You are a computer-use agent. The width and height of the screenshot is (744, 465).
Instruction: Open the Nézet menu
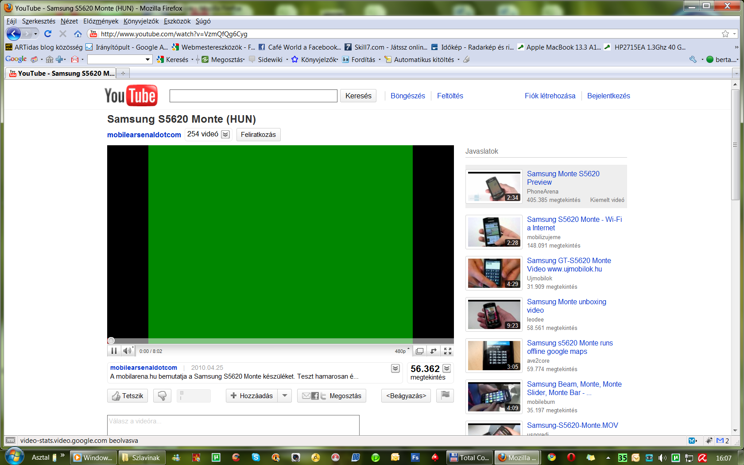pyautogui.click(x=69, y=21)
